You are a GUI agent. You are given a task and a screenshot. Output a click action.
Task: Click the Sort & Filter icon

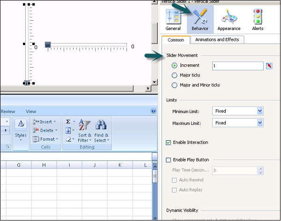[x=85, y=125]
